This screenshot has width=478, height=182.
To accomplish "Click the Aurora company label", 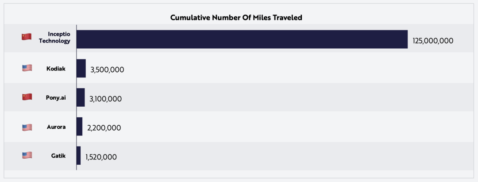I will pyautogui.click(x=56, y=127).
